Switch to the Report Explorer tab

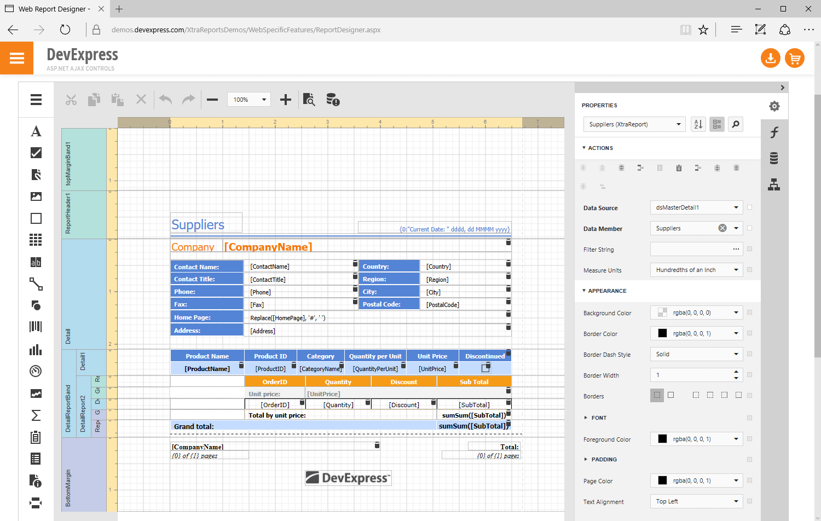click(x=774, y=185)
